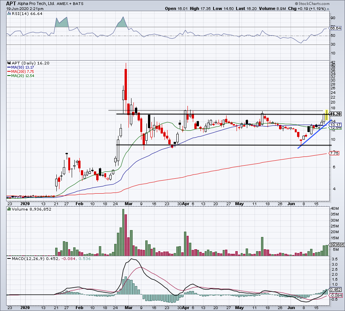The height and width of the screenshot is (311, 345).
Task: Click the Last 16.20 header value
Action: (x=246, y=8)
